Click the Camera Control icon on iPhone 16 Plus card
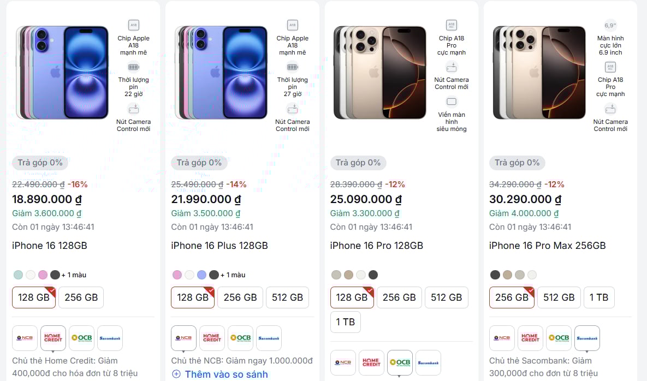The width and height of the screenshot is (647, 381). [x=292, y=108]
